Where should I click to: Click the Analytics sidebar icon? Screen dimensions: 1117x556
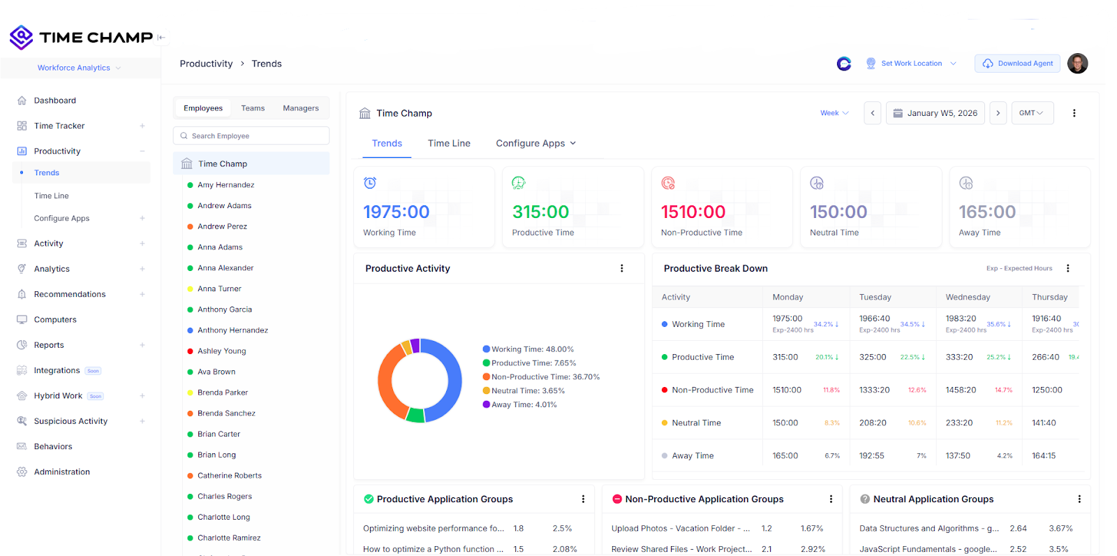pos(22,269)
